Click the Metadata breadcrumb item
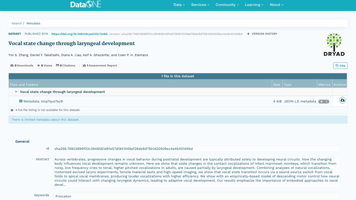 point(33,23)
